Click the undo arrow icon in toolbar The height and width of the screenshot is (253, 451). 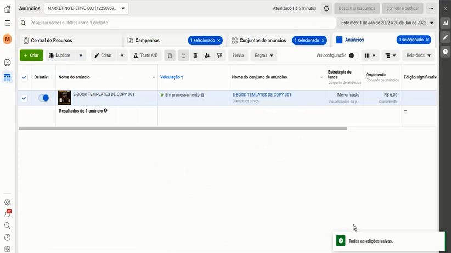click(183, 55)
